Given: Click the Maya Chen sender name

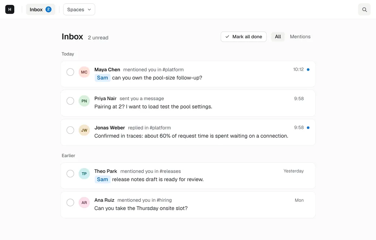Looking at the screenshot, I should click(107, 69).
